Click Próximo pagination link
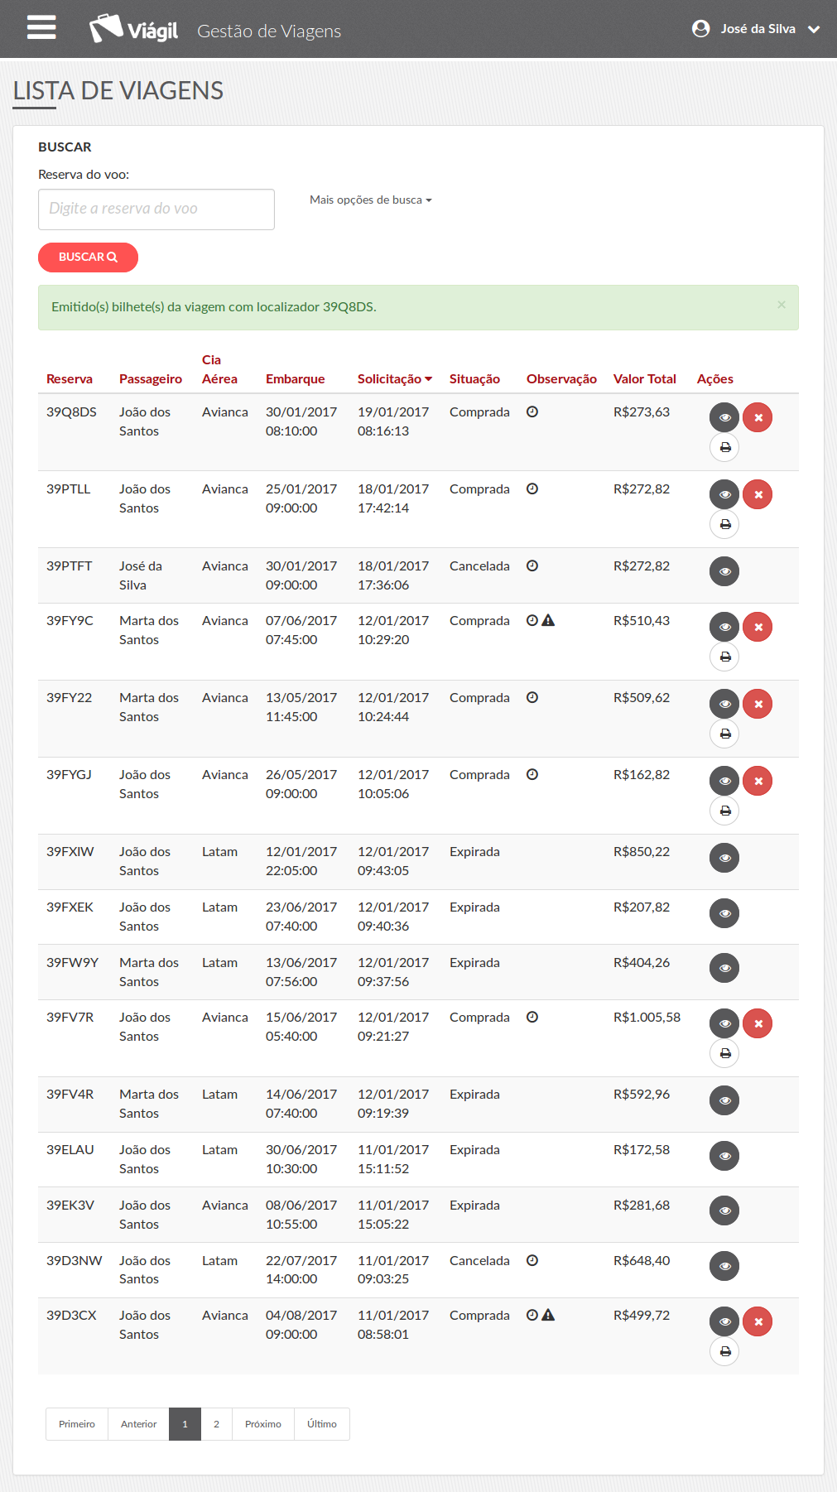Screen dimensions: 837x1492 pos(262,1424)
